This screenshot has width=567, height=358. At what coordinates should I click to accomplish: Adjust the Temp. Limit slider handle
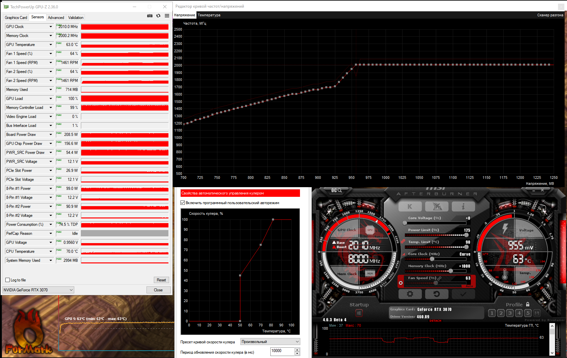point(466,247)
